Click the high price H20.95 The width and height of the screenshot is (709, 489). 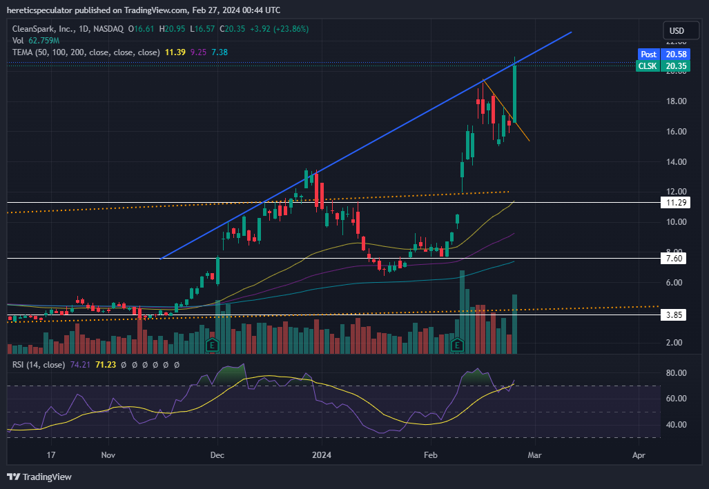[172, 29]
